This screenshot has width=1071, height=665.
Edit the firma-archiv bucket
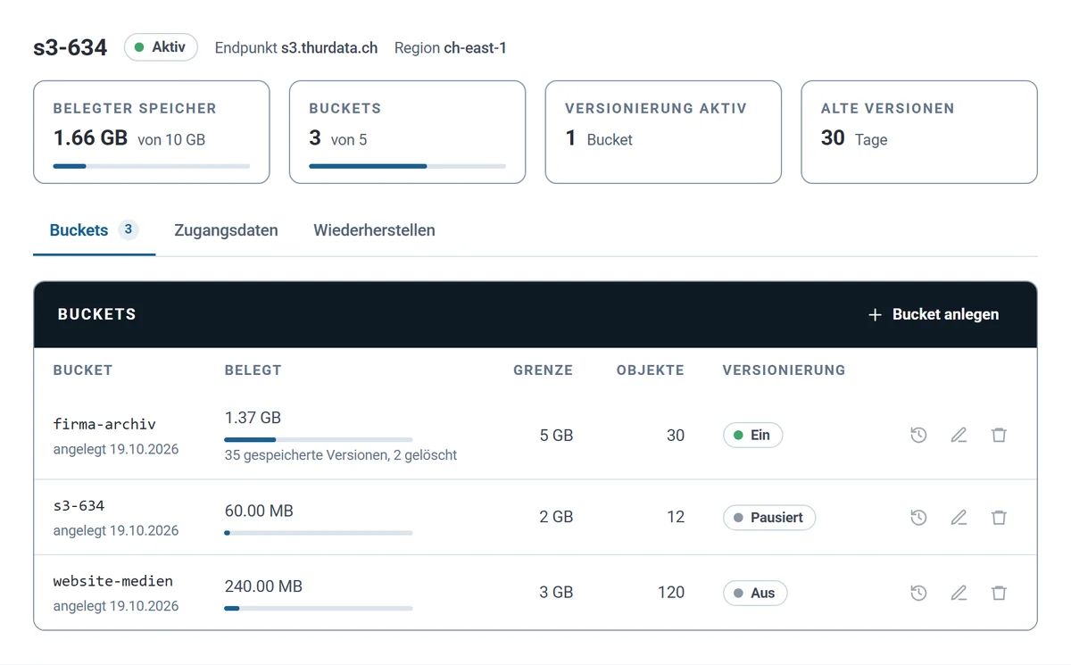pyautogui.click(x=959, y=436)
